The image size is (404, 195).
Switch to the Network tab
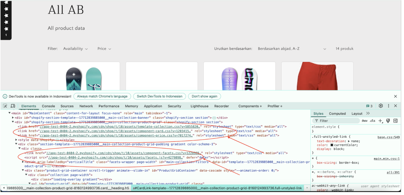coord(86,106)
